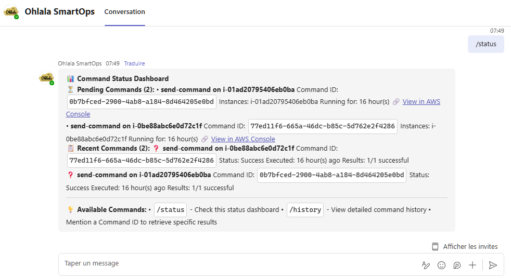Click the Ohlala SmartOps app title
Image resolution: width=511 pixels, height=279 pixels.
click(60, 11)
